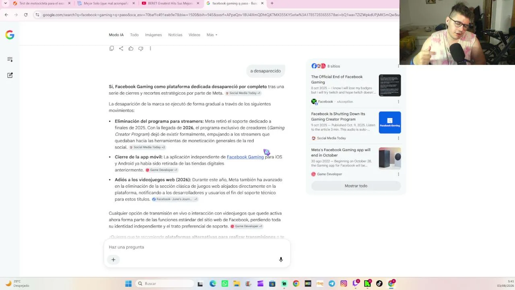Open the AI mode history list icon
The image size is (515, 290).
coord(10,60)
